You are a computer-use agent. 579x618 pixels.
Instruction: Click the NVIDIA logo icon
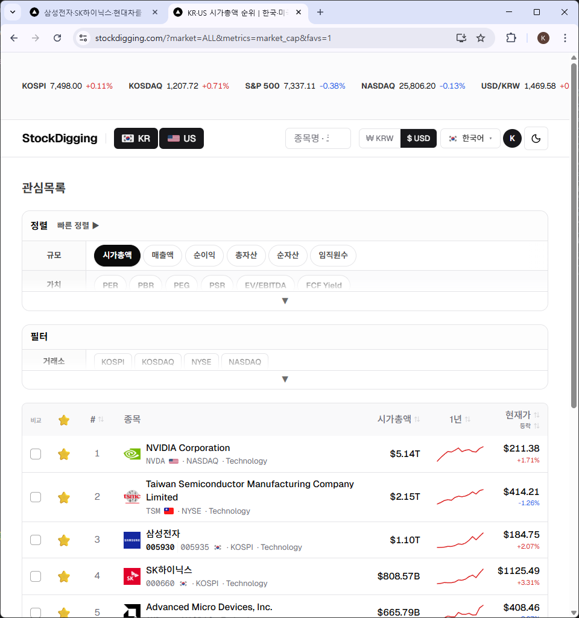pyautogui.click(x=132, y=454)
